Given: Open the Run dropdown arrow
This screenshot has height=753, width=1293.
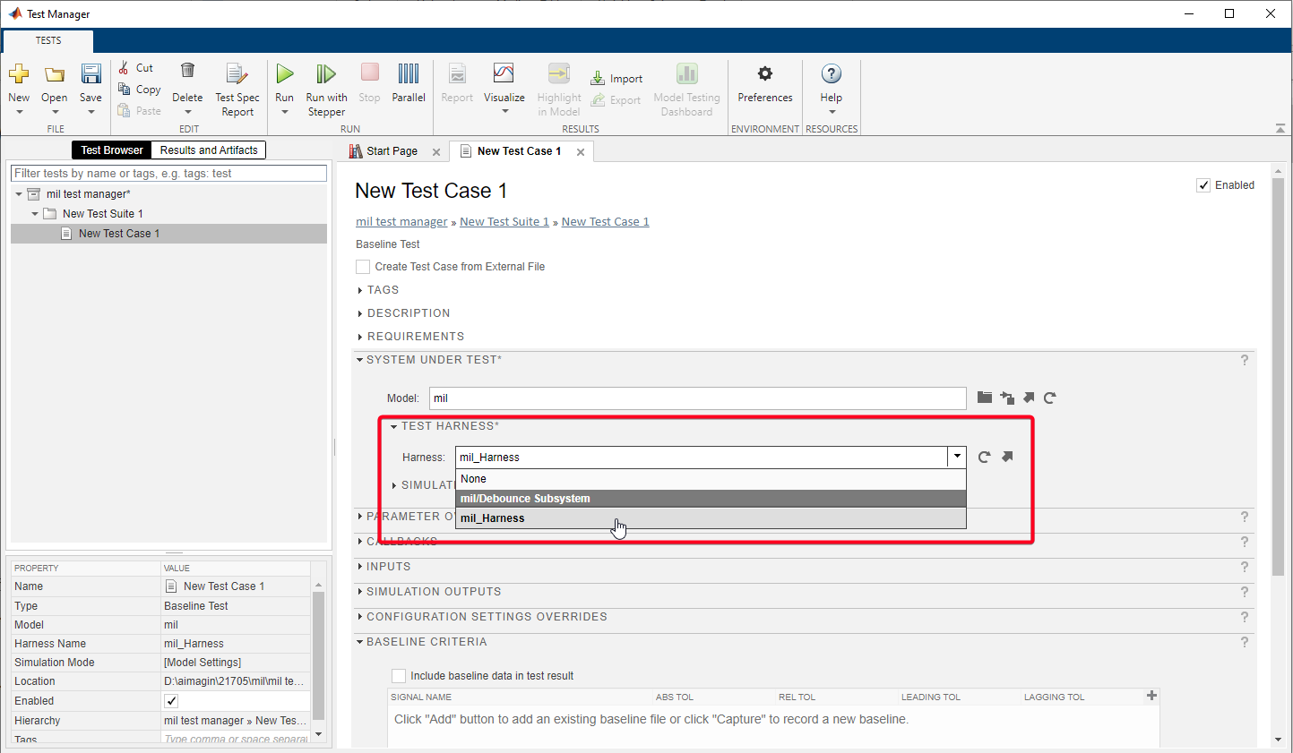Looking at the screenshot, I should [284, 112].
